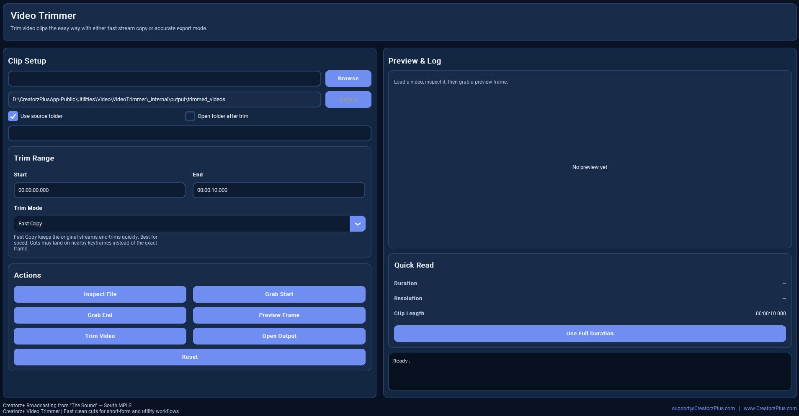Click the End time field showing 00:00:10.000
This screenshot has height=416, width=799.
(x=279, y=190)
